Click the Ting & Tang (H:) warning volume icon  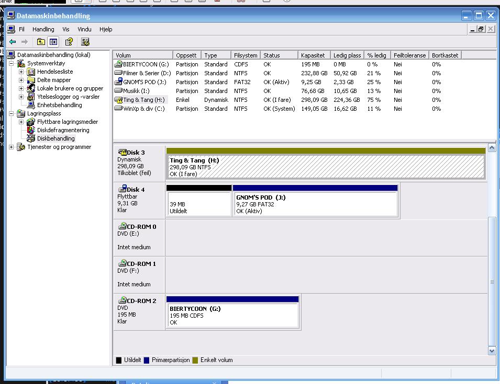[118, 100]
